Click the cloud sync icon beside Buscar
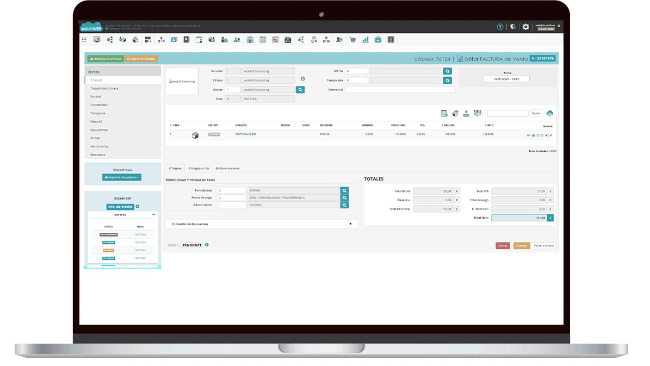 tap(550, 113)
